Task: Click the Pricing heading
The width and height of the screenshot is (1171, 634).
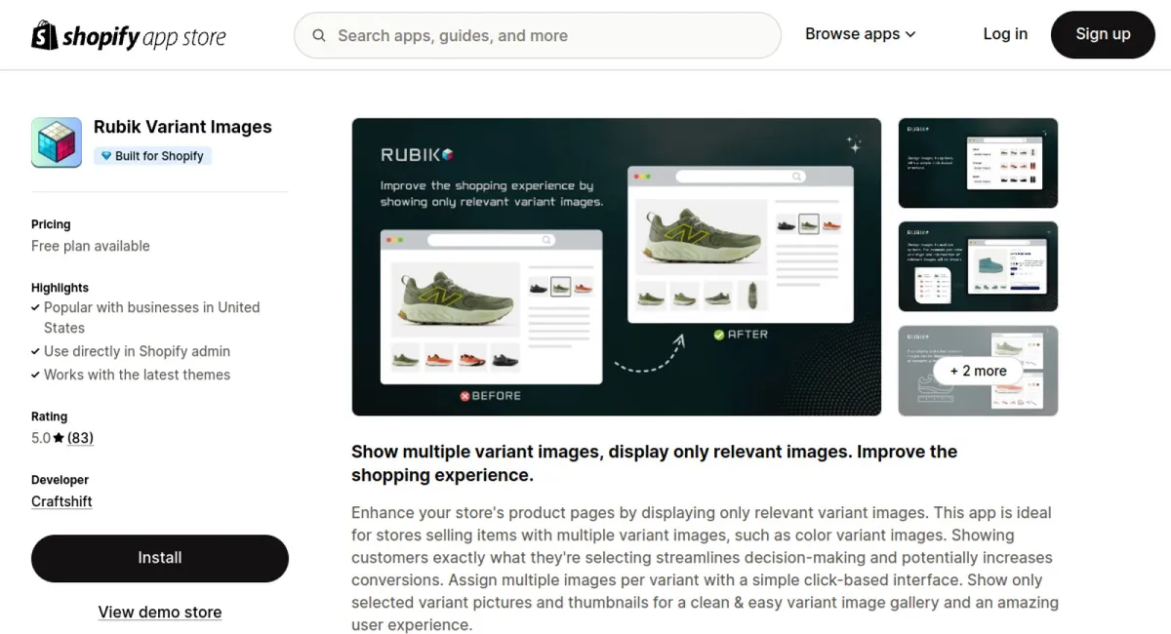Action: click(x=51, y=224)
